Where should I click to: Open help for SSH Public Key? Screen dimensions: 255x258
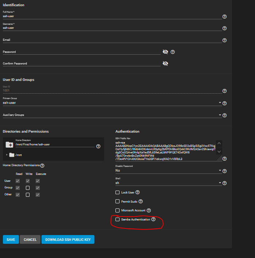click(224, 159)
